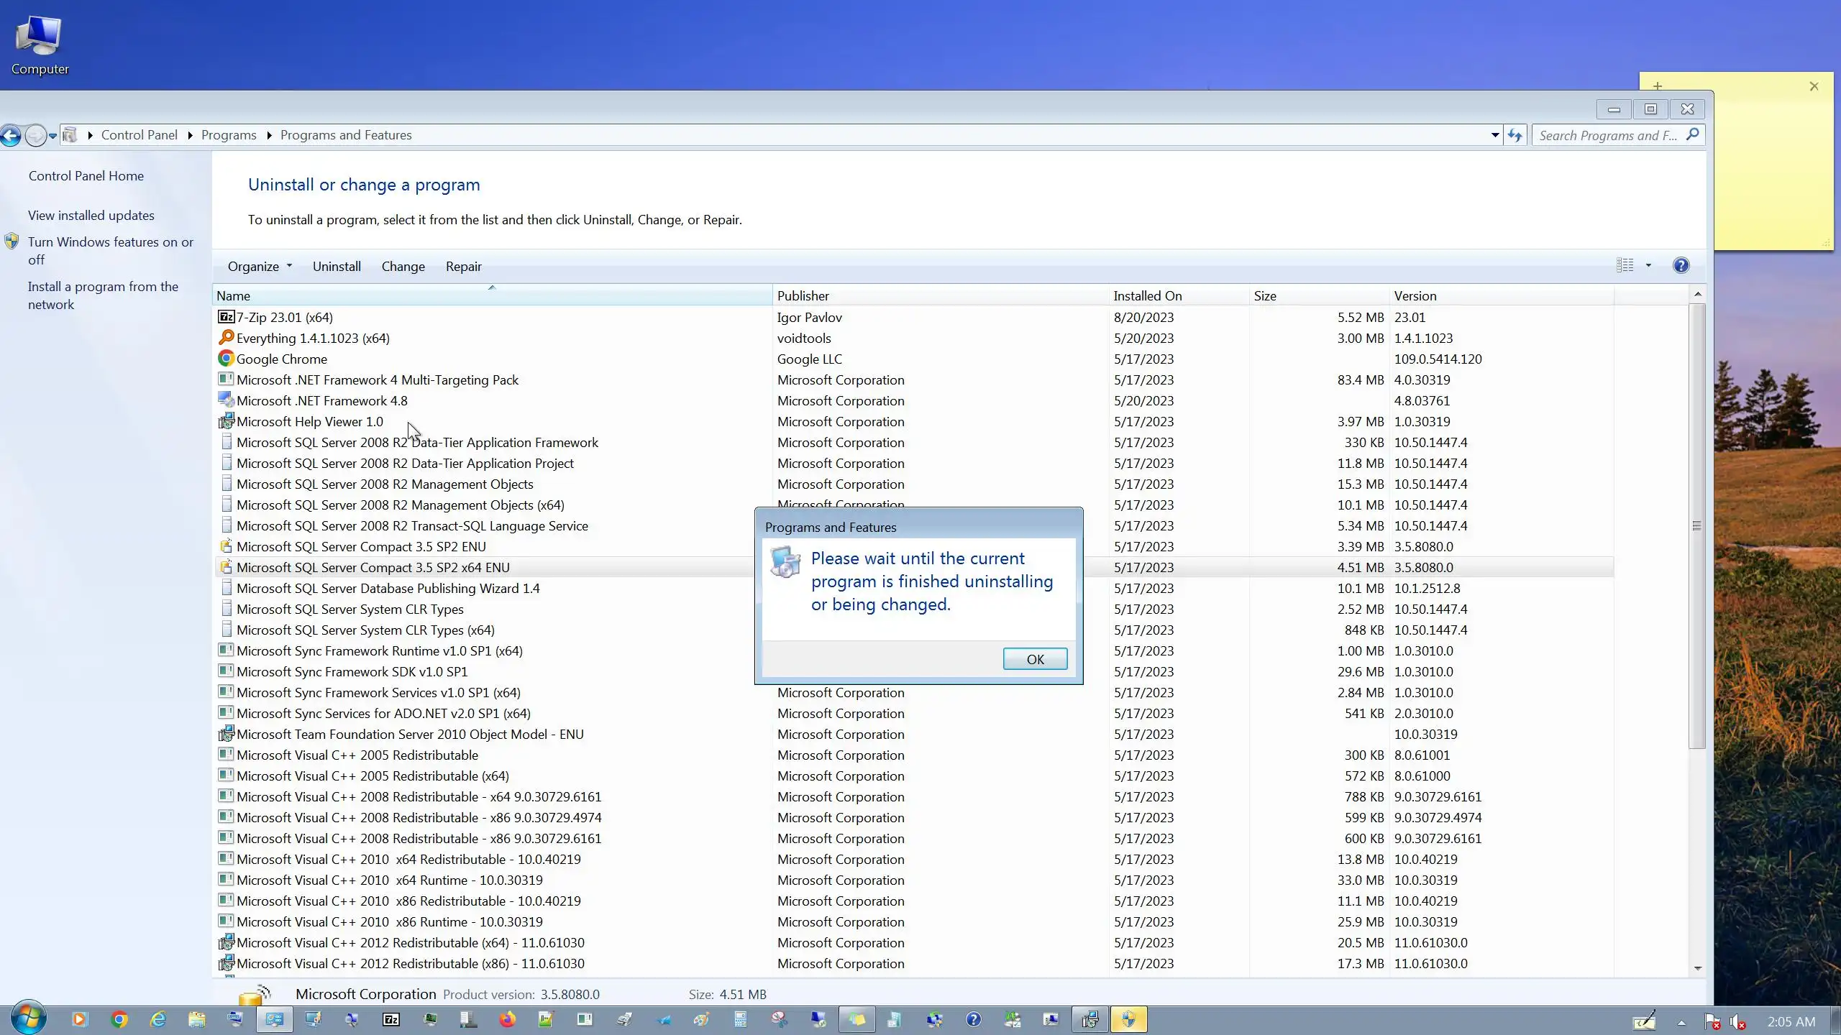Click the Windows Start orb
Image resolution: width=1841 pixels, height=1035 pixels.
point(29,1018)
